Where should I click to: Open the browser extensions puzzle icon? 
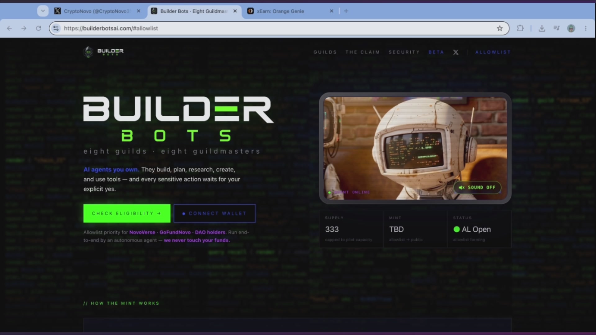click(520, 28)
